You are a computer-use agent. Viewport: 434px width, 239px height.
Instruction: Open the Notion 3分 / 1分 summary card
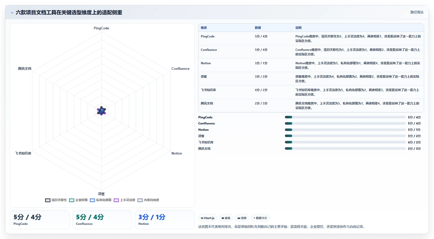[x=165, y=220]
